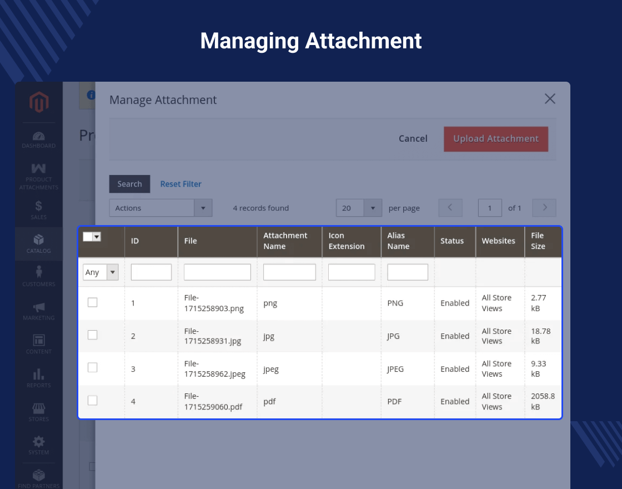The width and height of the screenshot is (622, 489).
Task: Open Product Attachments sidebar menu
Action: pos(38,177)
